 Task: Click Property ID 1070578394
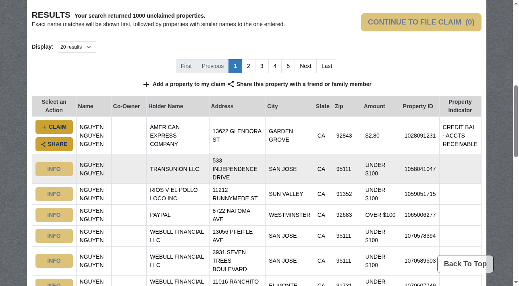tap(420, 236)
